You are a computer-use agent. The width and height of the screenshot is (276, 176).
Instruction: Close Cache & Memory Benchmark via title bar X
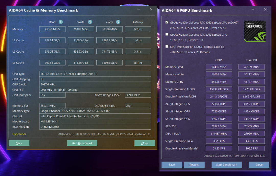point(151,9)
